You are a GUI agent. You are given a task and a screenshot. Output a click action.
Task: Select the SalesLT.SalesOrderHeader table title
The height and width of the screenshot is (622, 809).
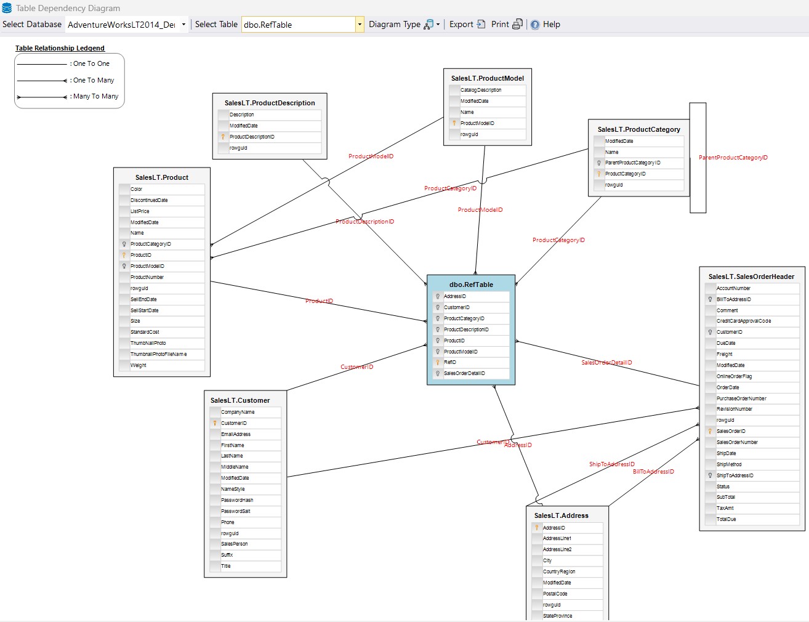coord(751,277)
